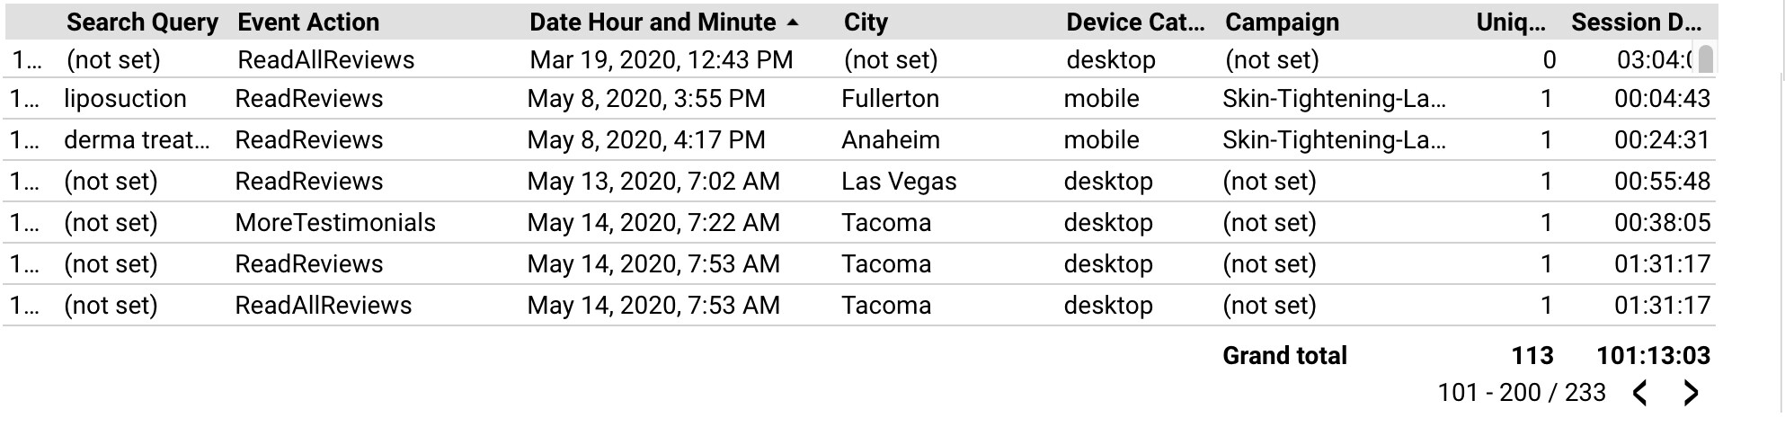Select the liposuction search query cell
The image size is (1785, 427).
click(x=125, y=99)
